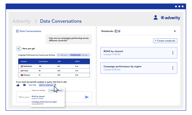The height and width of the screenshot is (115, 192).
Task: Click the thumbs down feedback icon
Action: point(24,85)
